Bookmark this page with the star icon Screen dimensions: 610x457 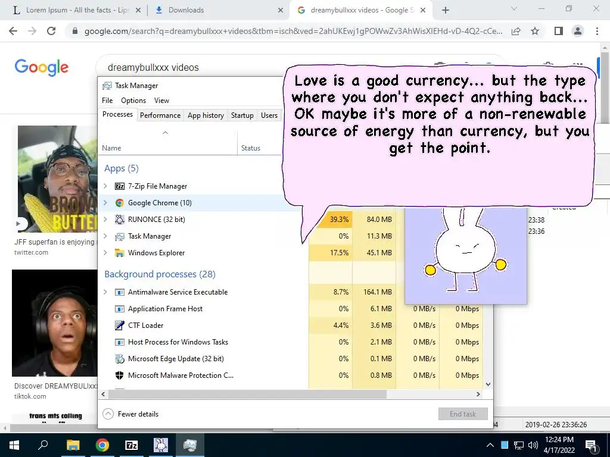tap(535, 31)
